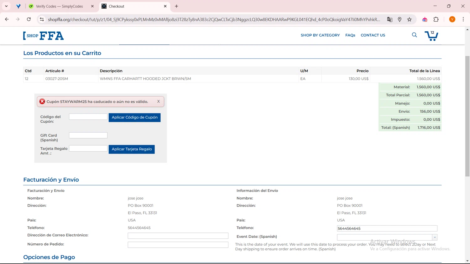Click the Total de la Línea column header
This screenshot has height=264, width=470.
(x=425, y=71)
